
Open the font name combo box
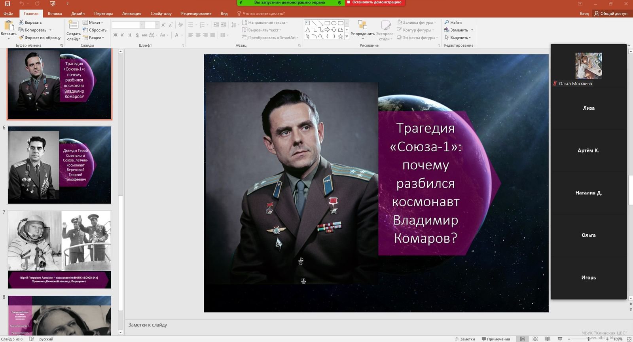tap(127, 25)
